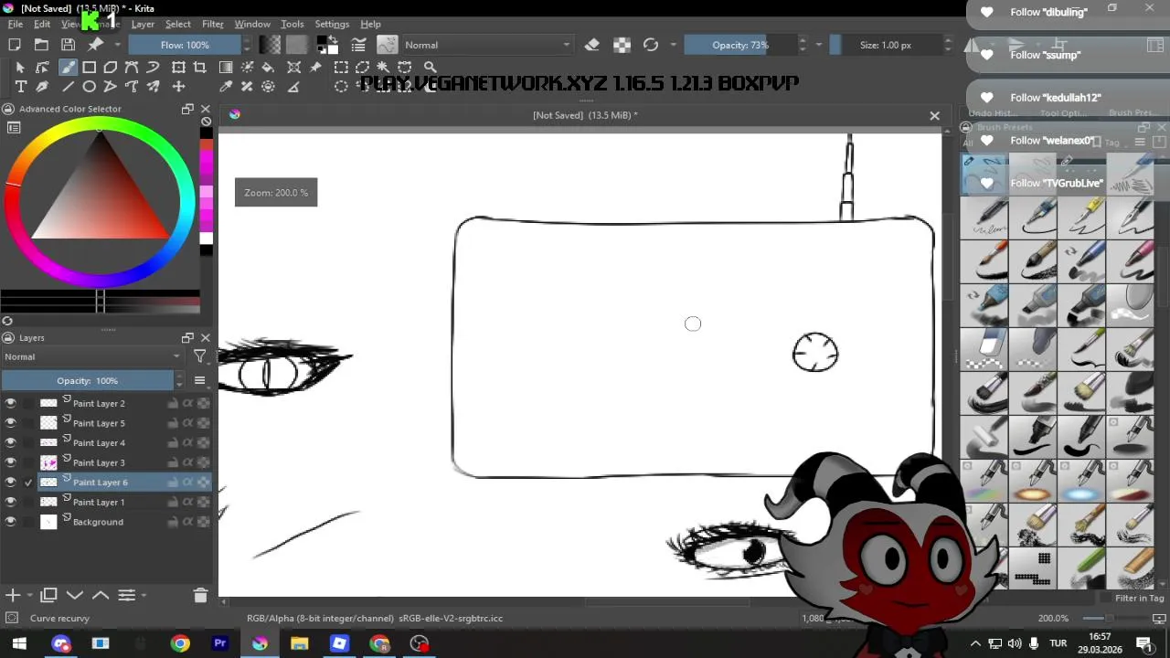Open the brush blending mode dropdown

(487, 45)
